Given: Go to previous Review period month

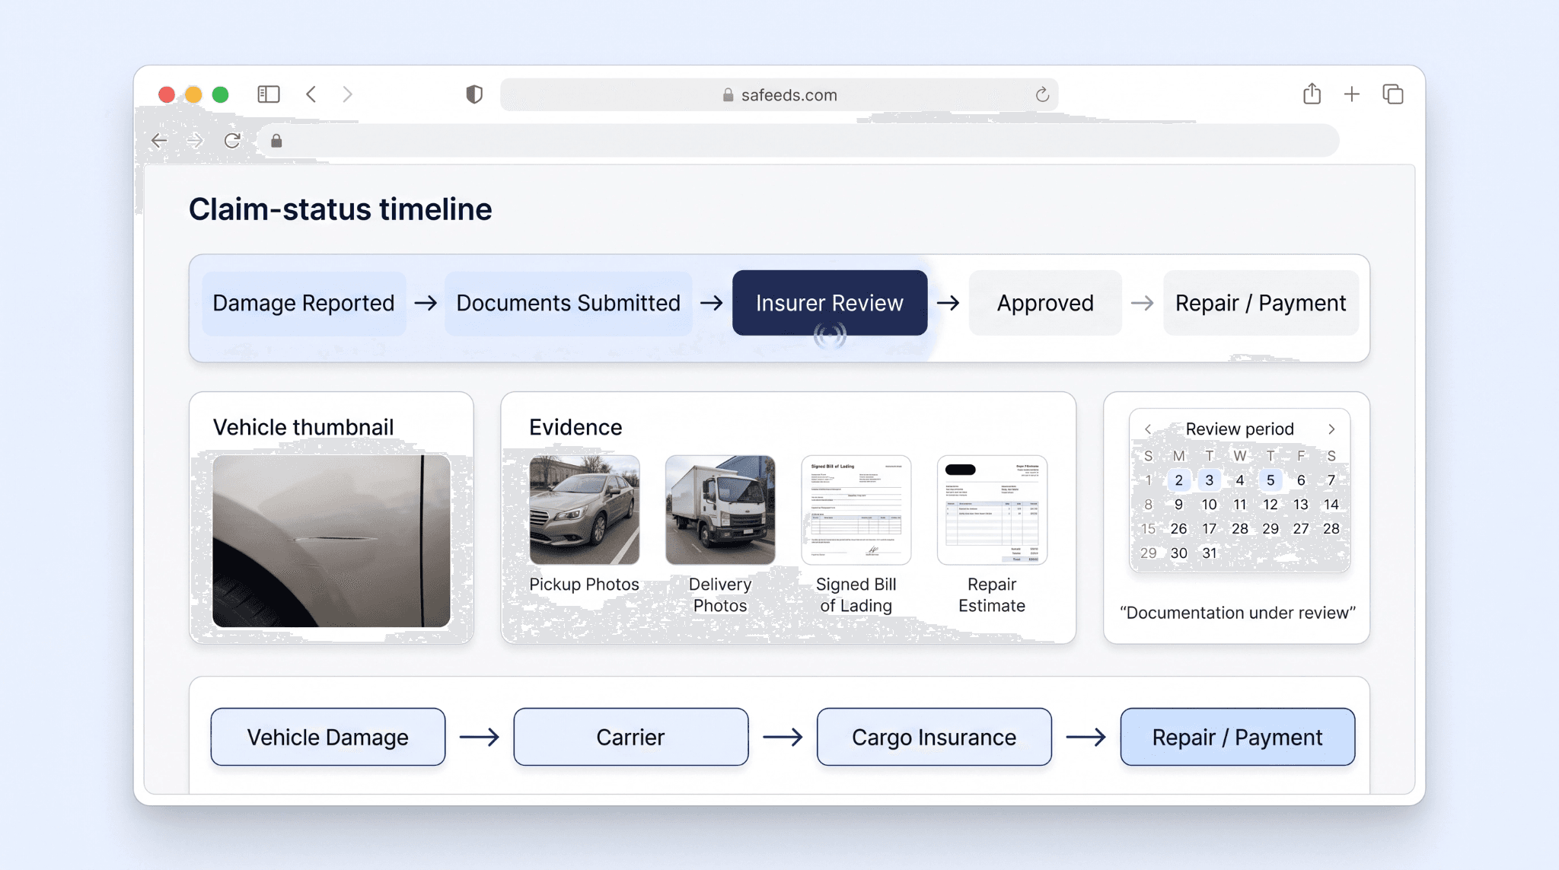Looking at the screenshot, I should (1148, 429).
